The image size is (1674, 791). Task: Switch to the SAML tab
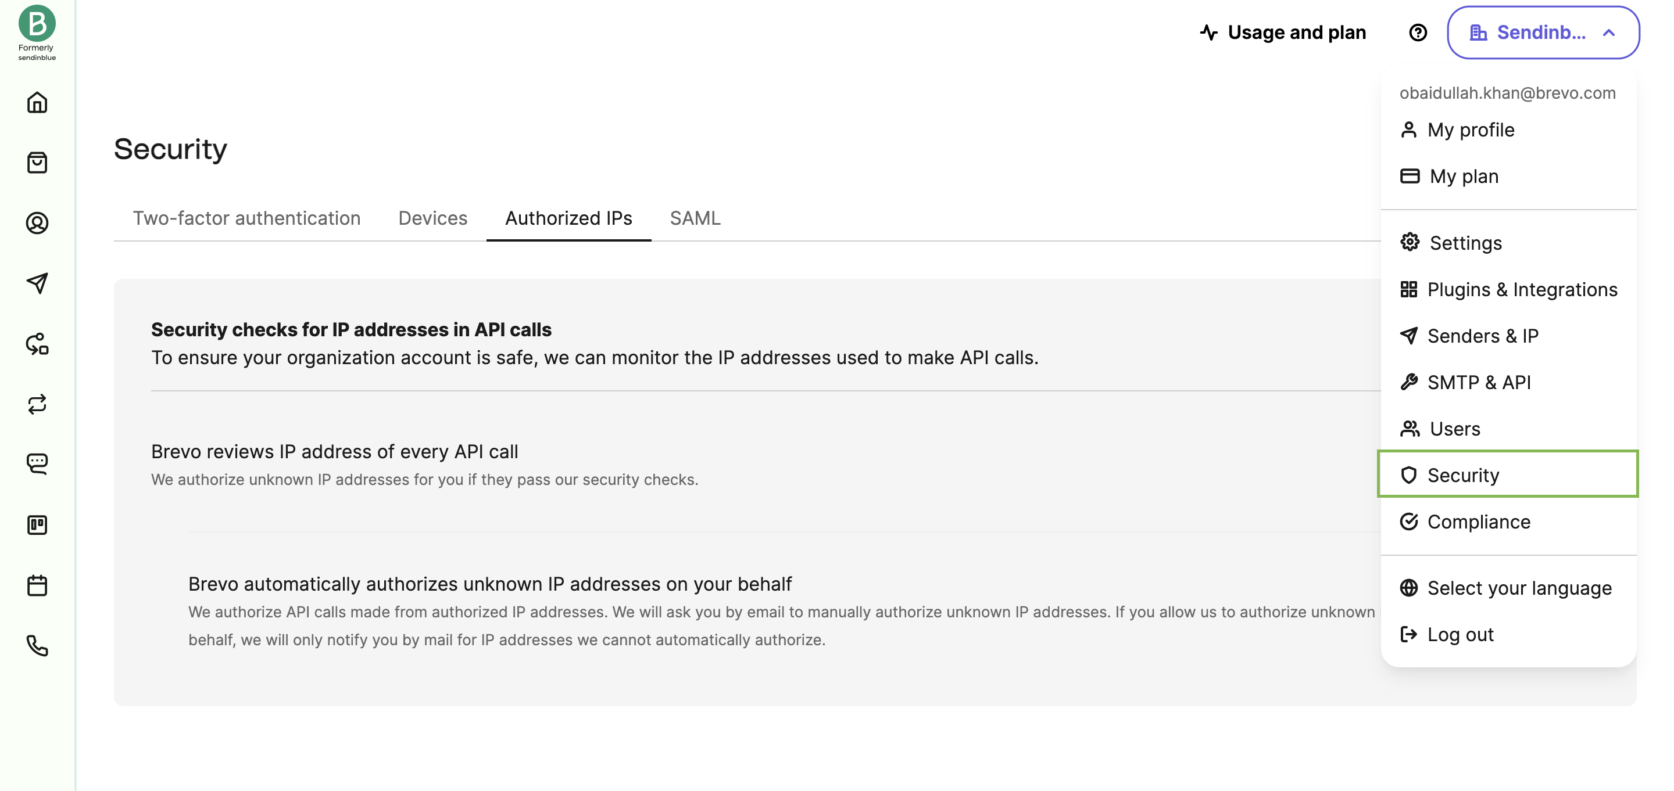click(695, 218)
